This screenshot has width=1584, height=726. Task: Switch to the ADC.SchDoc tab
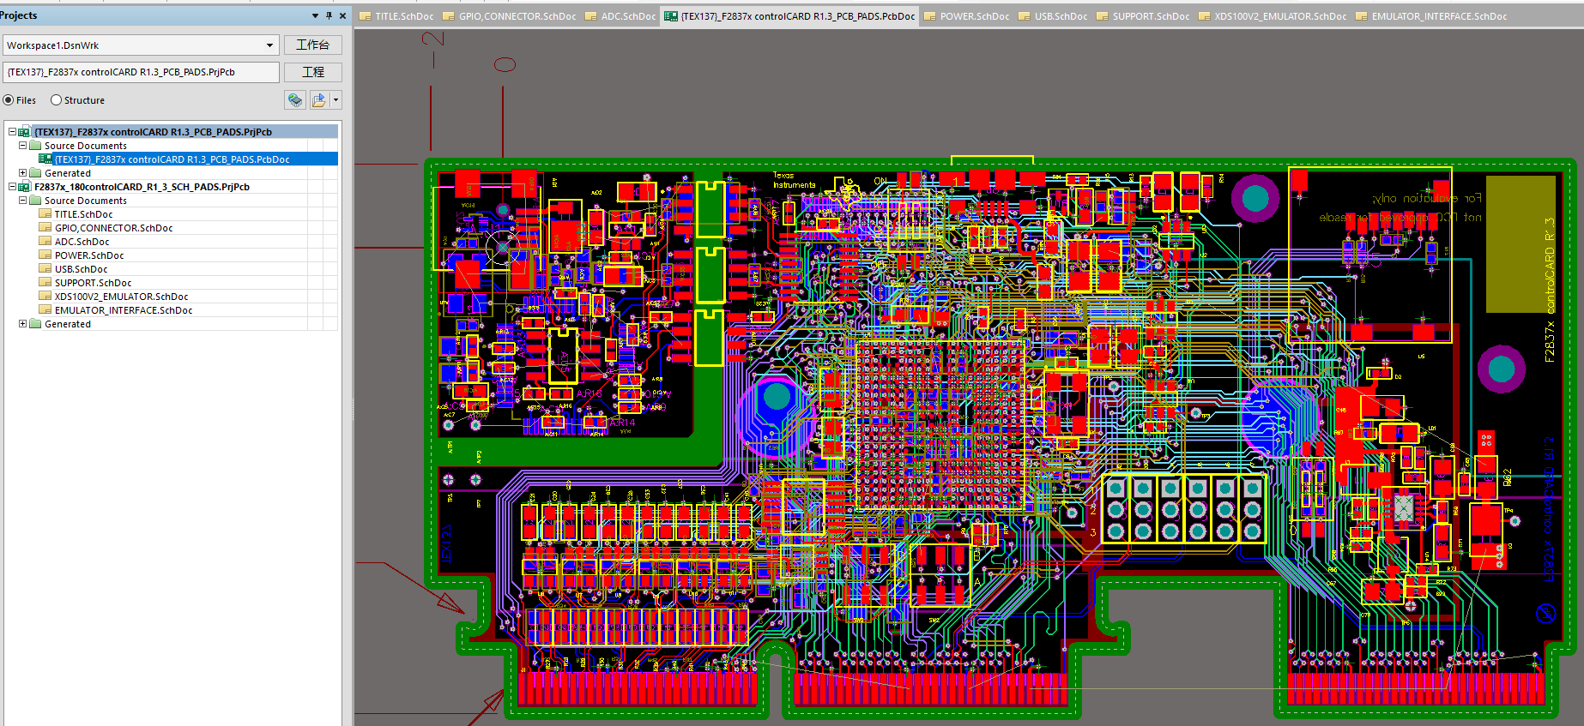click(620, 16)
